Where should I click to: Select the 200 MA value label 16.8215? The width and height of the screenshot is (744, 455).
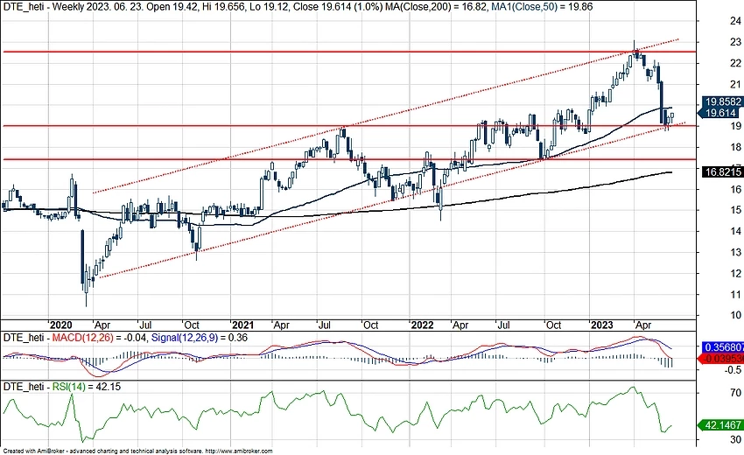pyautogui.click(x=722, y=171)
